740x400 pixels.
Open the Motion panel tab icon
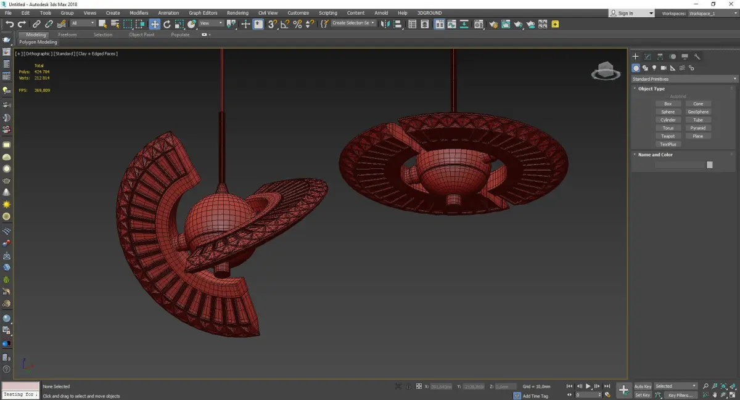tap(672, 57)
